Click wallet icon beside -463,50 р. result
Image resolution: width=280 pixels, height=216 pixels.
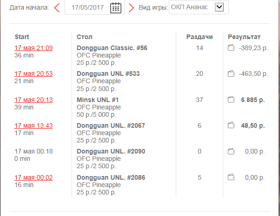(x=231, y=74)
